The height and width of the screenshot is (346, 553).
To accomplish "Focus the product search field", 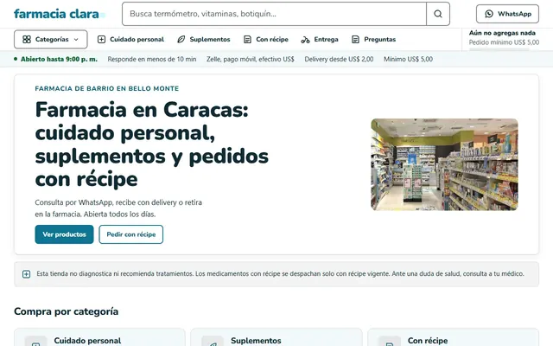I will pyautogui.click(x=274, y=14).
